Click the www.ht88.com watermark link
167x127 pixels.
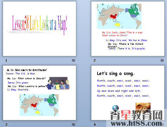coord(136,123)
